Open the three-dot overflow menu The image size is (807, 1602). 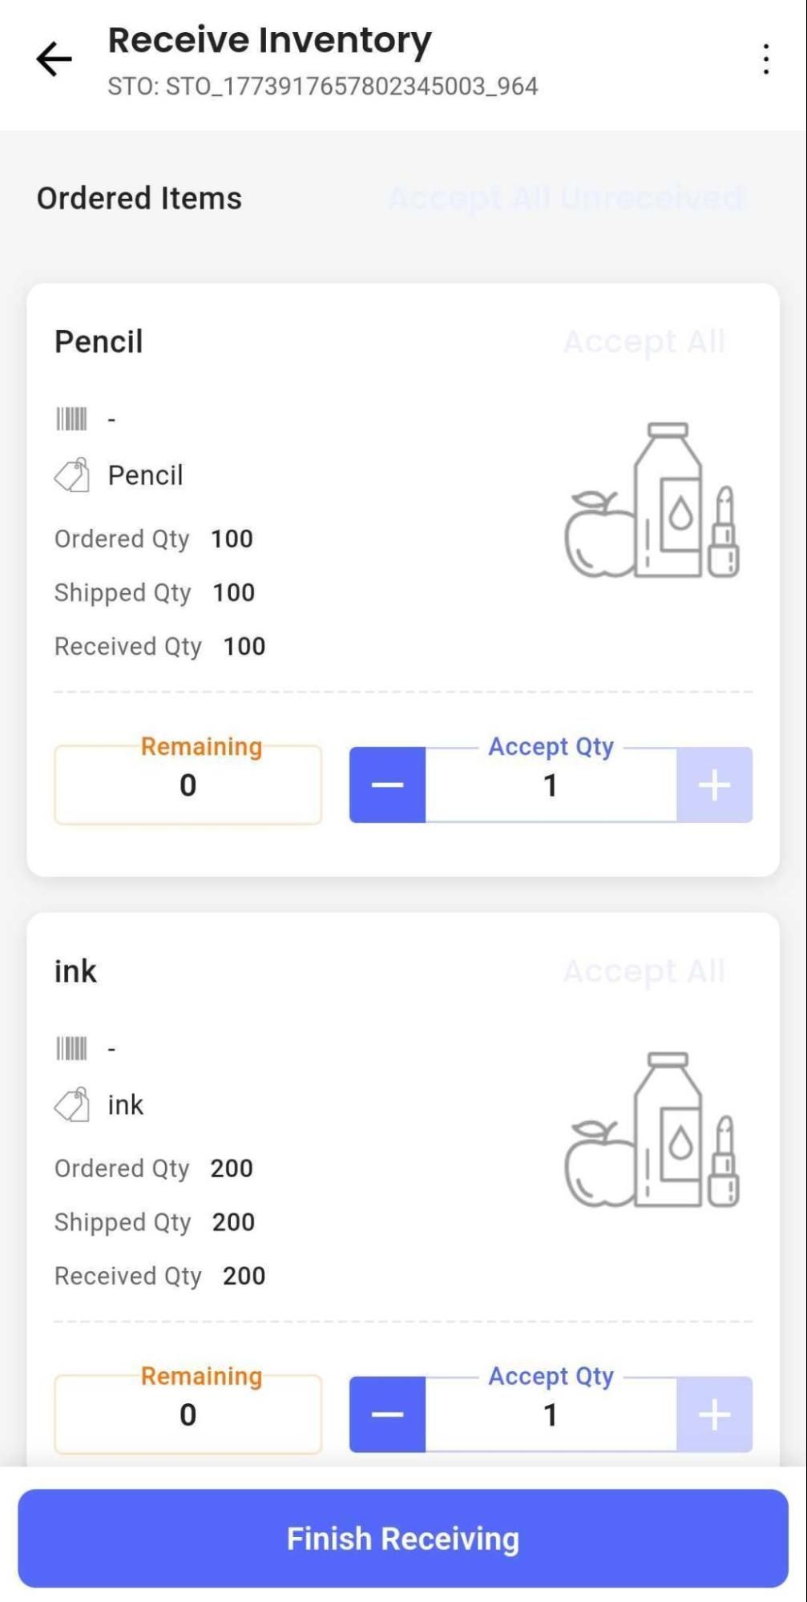click(766, 59)
